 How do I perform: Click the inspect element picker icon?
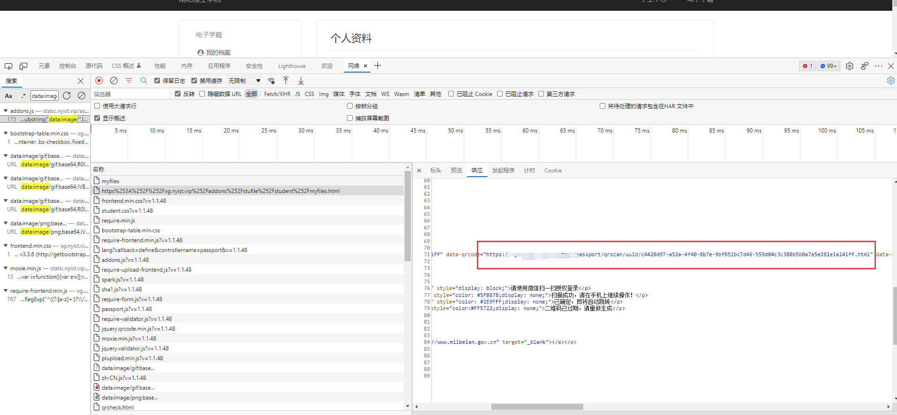8,66
